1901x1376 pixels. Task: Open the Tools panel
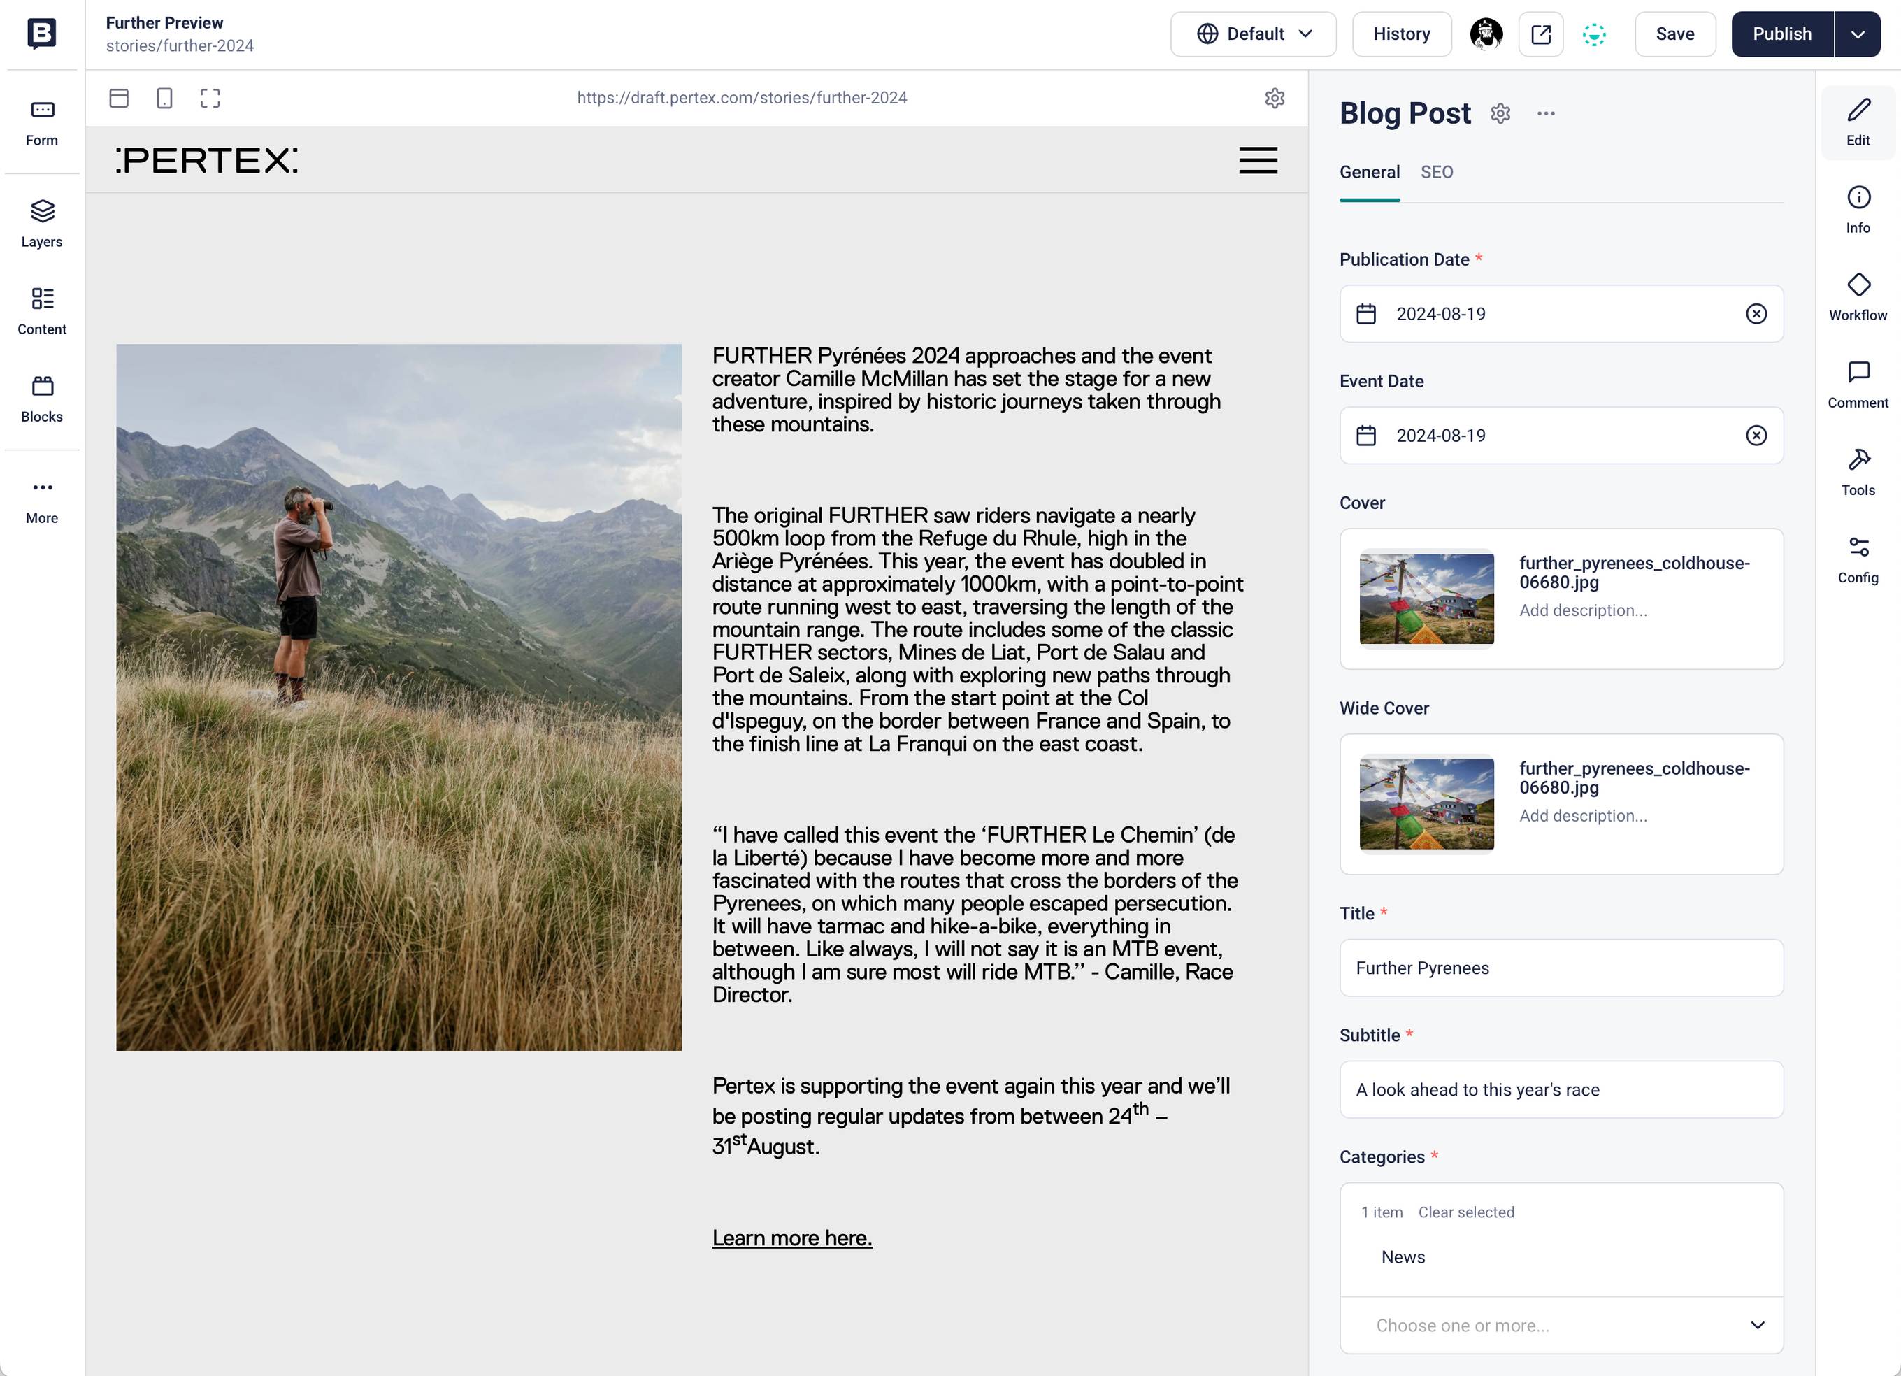1858,473
